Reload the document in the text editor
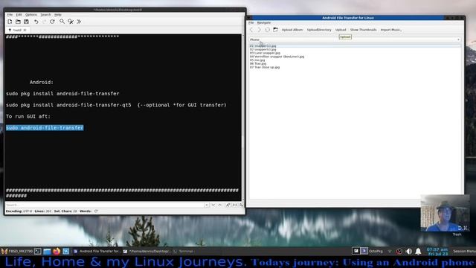Image resolution: width=476 pixels, height=268 pixels. [52, 22]
